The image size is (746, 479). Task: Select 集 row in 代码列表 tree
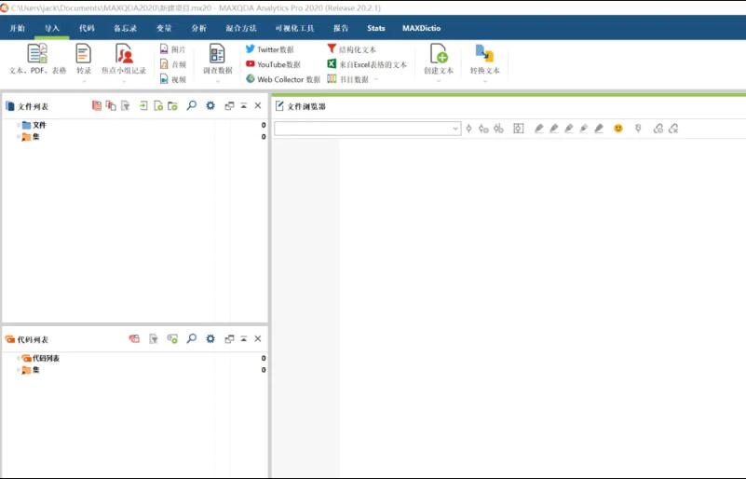click(x=135, y=370)
